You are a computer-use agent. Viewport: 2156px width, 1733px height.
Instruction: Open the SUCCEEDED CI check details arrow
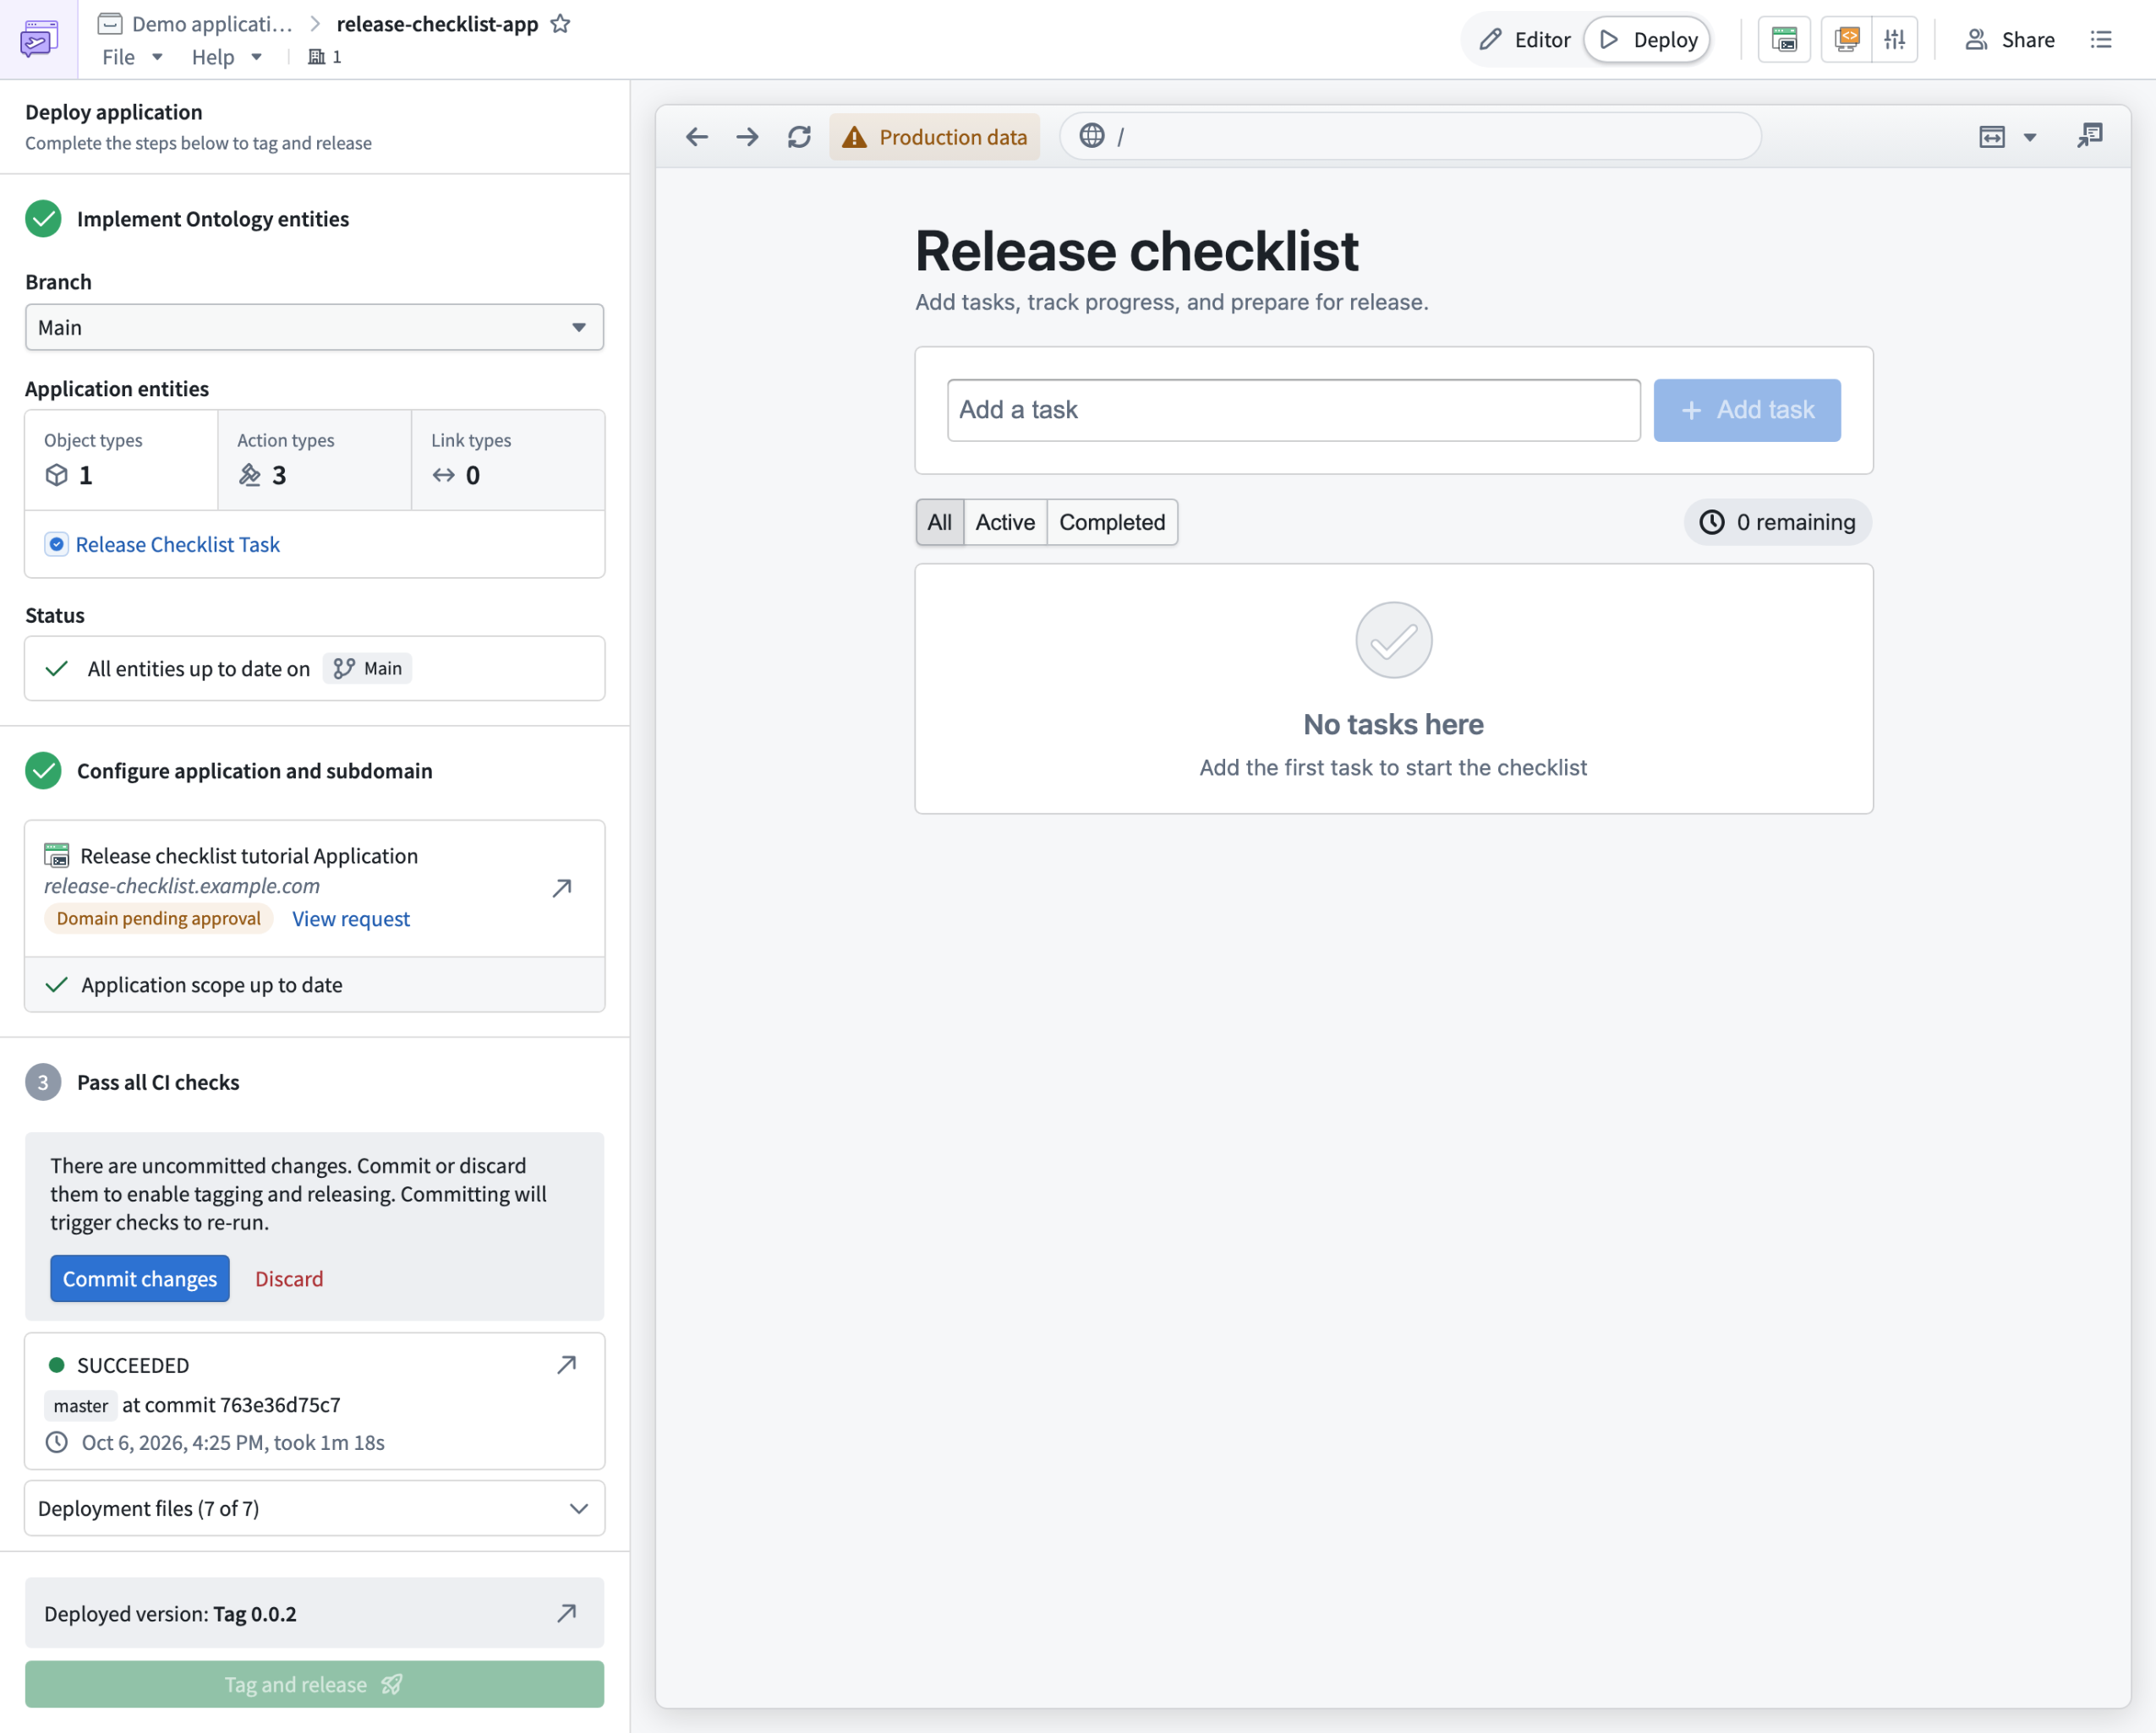(x=567, y=1365)
